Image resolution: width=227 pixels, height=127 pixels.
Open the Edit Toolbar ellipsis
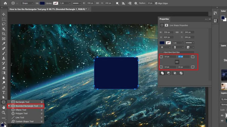click(x=4, y=118)
